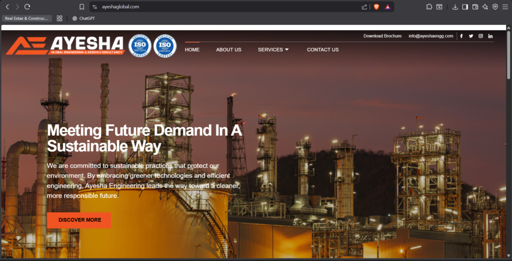Open the Facebook social icon
Image resolution: width=512 pixels, height=261 pixels.
click(461, 36)
